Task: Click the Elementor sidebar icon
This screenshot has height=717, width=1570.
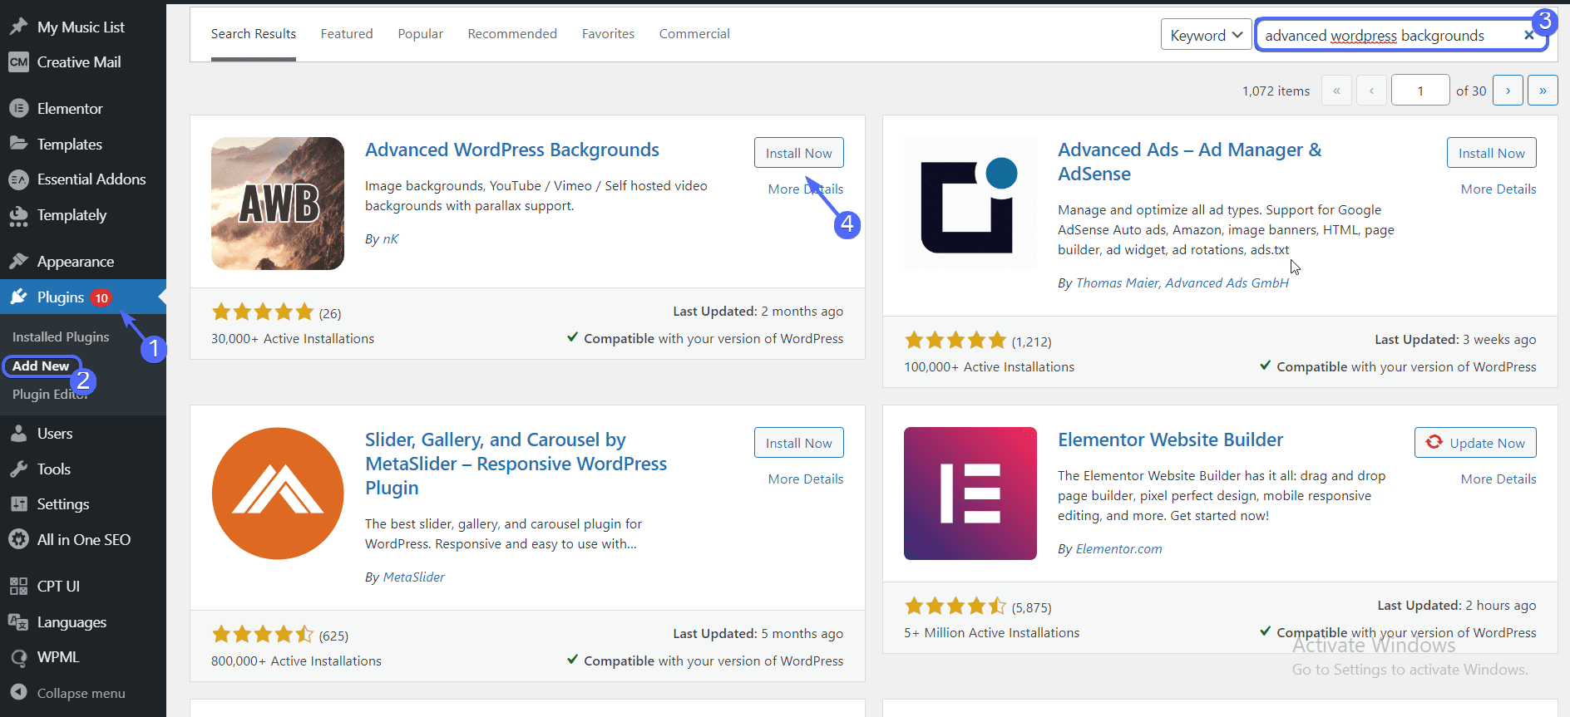Action: point(18,109)
